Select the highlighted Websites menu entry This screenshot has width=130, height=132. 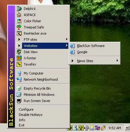(x=45, y=46)
